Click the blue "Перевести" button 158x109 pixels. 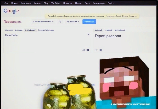coord(89,22)
